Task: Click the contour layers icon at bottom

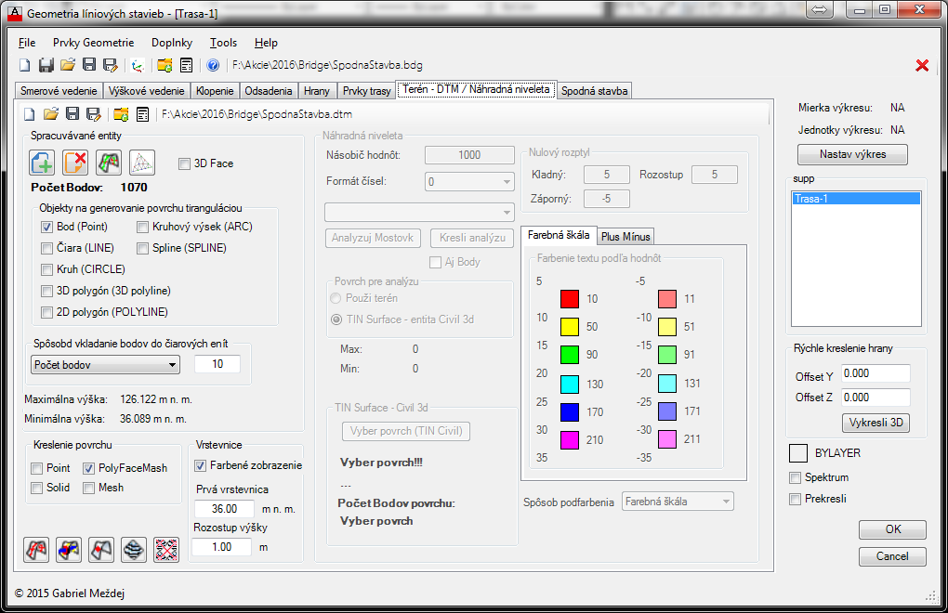Action: click(134, 550)
